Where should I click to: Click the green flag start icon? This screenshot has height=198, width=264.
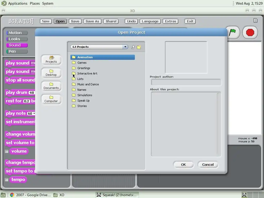coord(233,32)
